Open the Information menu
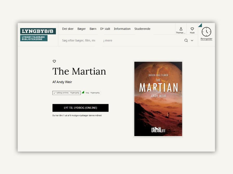 (122, 29)
